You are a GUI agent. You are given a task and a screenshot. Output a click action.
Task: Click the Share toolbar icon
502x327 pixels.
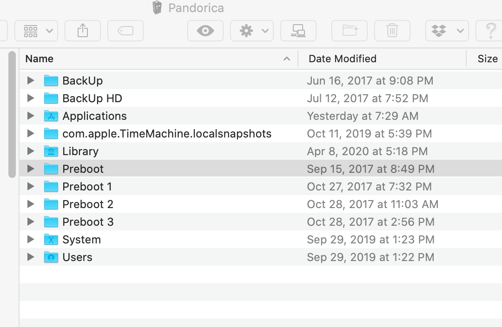[x=82, y=31]
